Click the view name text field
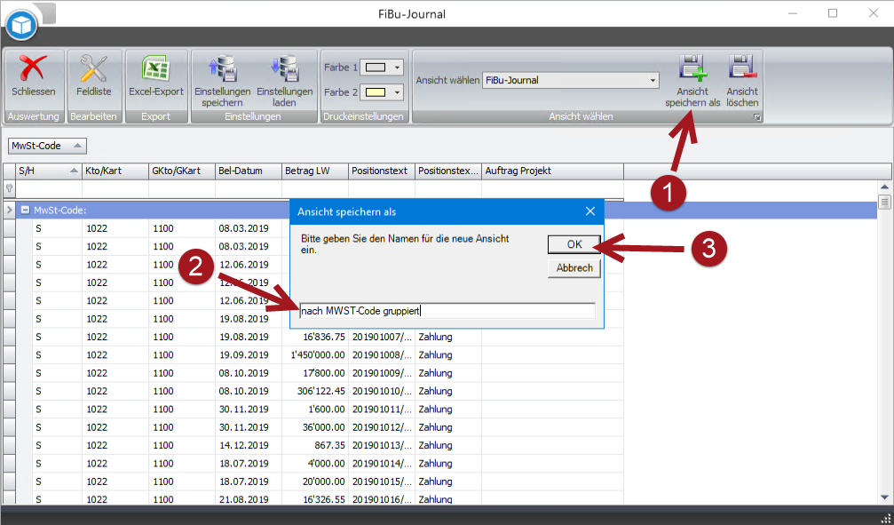894x525 pixels. 447,311
